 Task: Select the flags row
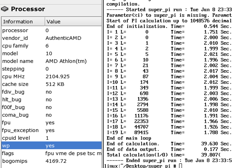click(x=51, y=153)
